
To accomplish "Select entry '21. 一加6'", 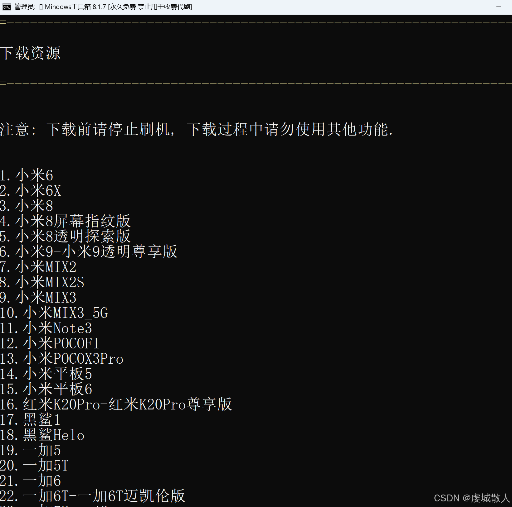I will (31, 481).
